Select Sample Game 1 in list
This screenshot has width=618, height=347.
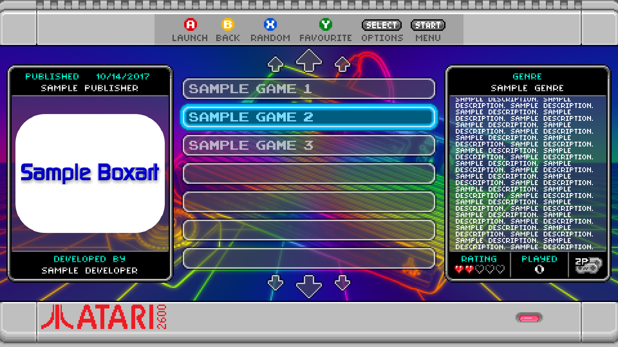[x=309, y=89]
